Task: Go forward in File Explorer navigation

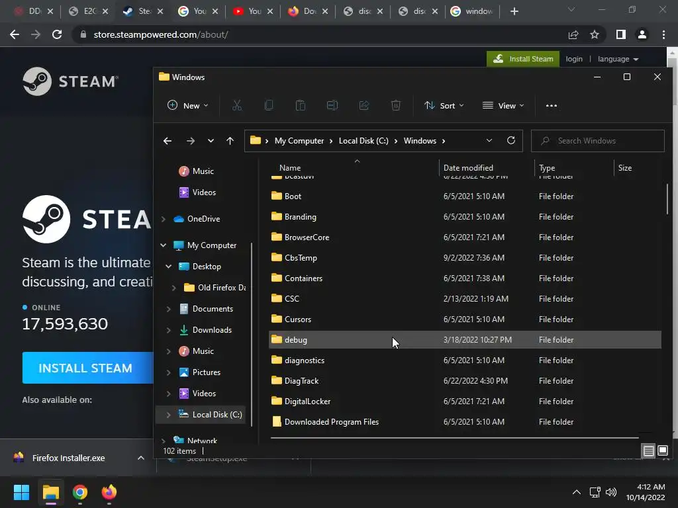Action: pyautogui.click(x=190, y=141)
